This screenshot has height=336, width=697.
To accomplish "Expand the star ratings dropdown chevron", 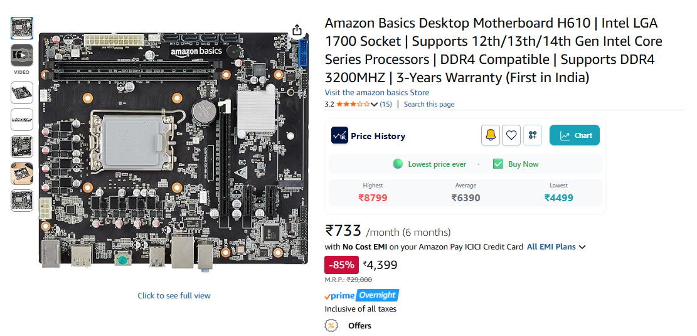I will click(375, 105).
